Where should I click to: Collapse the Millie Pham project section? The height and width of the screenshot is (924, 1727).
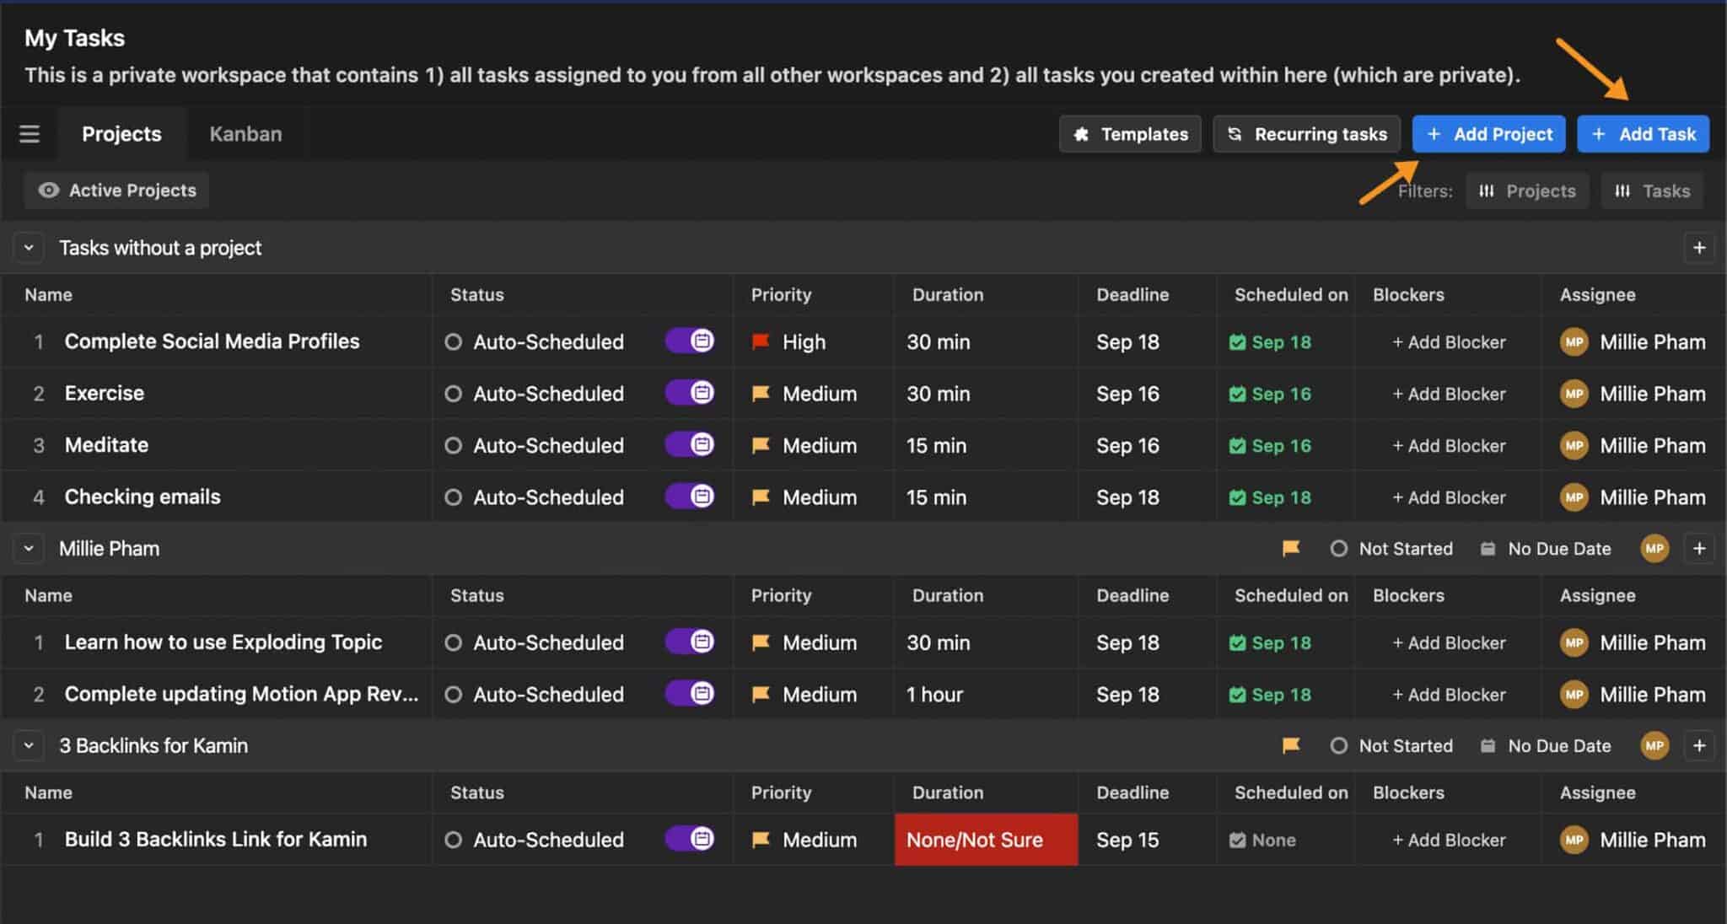coord(29,549)
